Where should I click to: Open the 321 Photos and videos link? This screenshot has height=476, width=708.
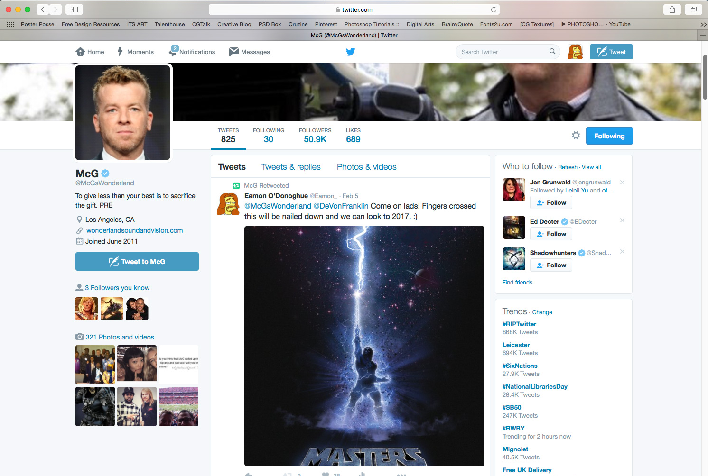(x=120, y=337)
